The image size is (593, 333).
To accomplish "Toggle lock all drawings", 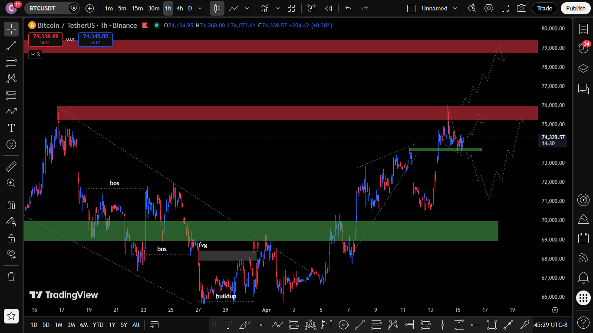I will click(x=11, y=238).
